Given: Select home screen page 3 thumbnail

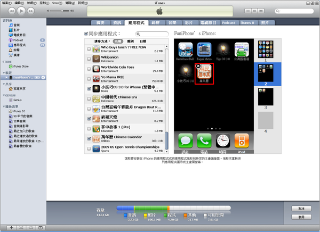Looking at the screenshot, I should (266, 97).
